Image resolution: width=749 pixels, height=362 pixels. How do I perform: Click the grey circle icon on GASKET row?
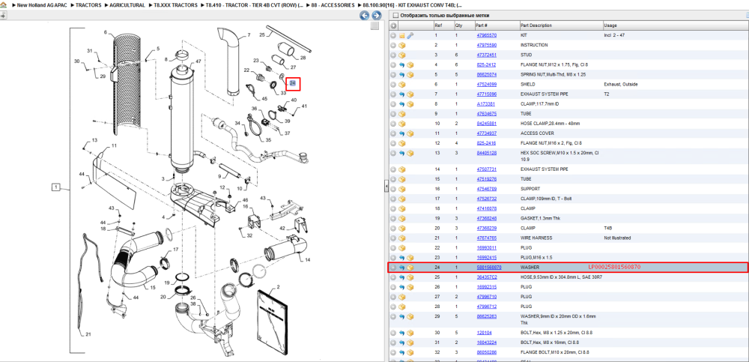click(393, 218)
